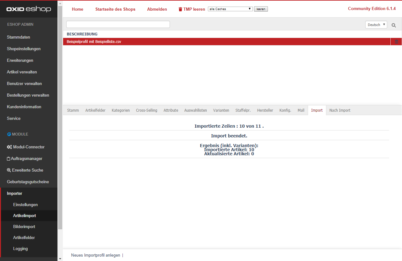Click 'Neues Importprofil anlegen' link
Image resolution: width=402 pixels, height=261 pixels.
[95, 255]
